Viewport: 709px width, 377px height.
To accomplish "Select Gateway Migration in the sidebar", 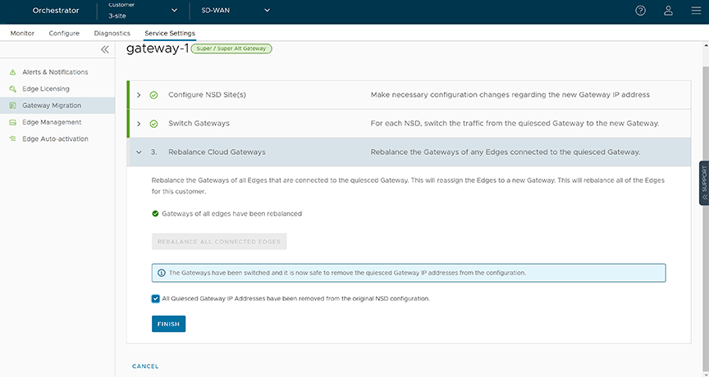I will click(x=51, y=106).
